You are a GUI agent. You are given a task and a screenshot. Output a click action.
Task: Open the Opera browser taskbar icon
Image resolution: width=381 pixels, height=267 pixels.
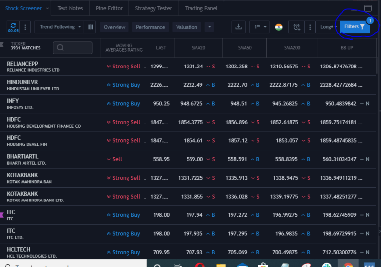200,265
